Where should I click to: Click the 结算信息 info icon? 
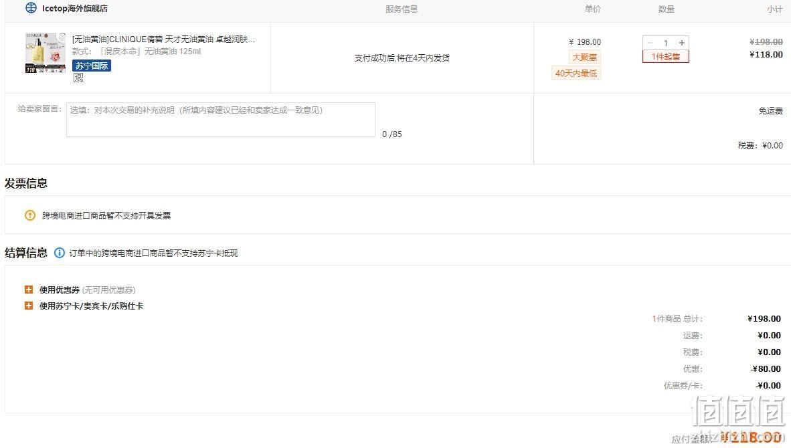(60, 253)
